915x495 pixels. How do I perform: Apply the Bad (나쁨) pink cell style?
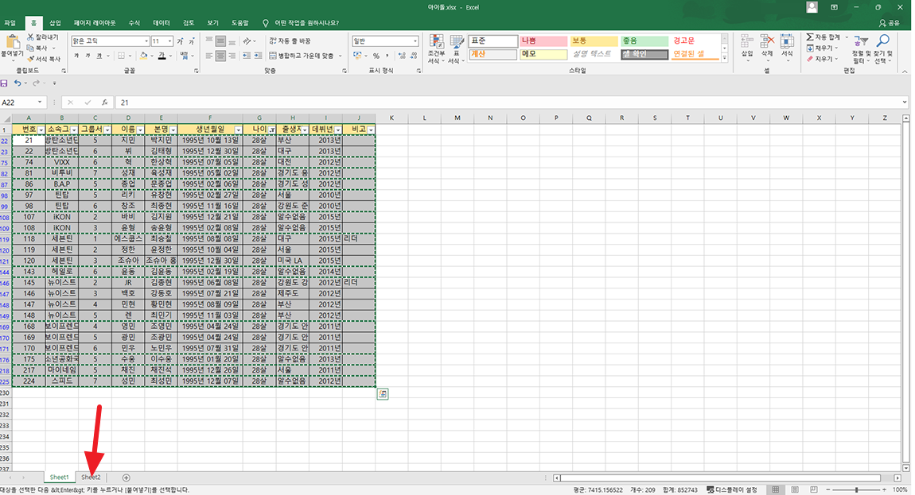click(543, 41)
